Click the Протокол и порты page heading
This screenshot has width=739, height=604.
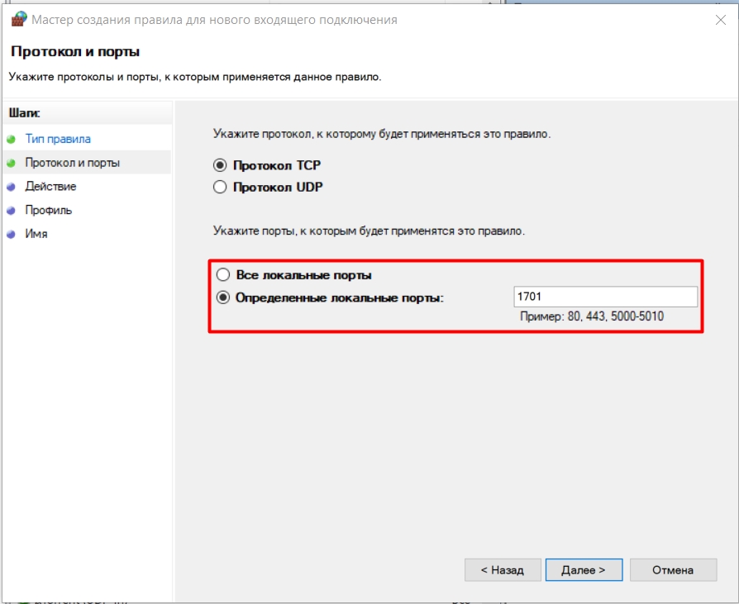click(75, 51)
